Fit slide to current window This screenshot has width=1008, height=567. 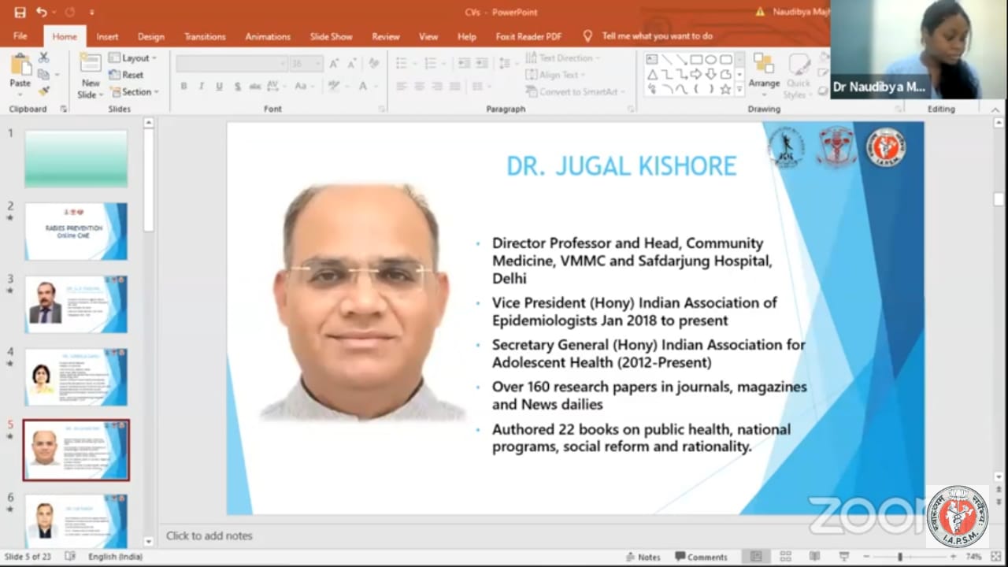[x=996, y=557]
